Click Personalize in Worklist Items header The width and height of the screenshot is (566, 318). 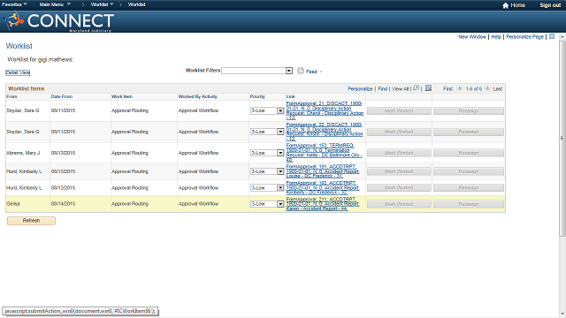click(x=360, y=88)
